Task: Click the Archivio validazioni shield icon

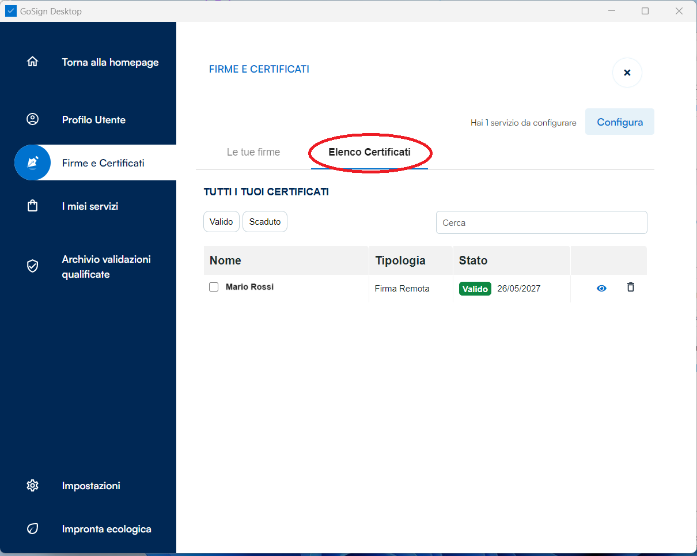Action: (33, 266)
